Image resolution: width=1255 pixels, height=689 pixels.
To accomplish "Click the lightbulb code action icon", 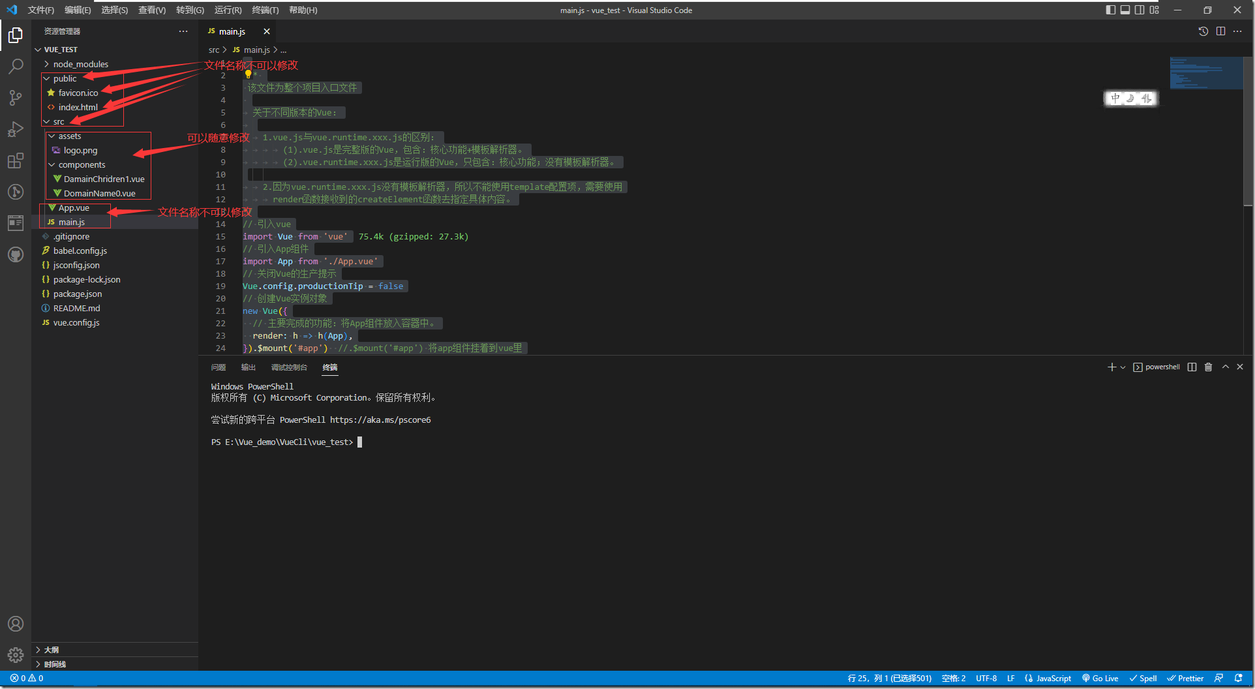I will [x=248, y=74].
